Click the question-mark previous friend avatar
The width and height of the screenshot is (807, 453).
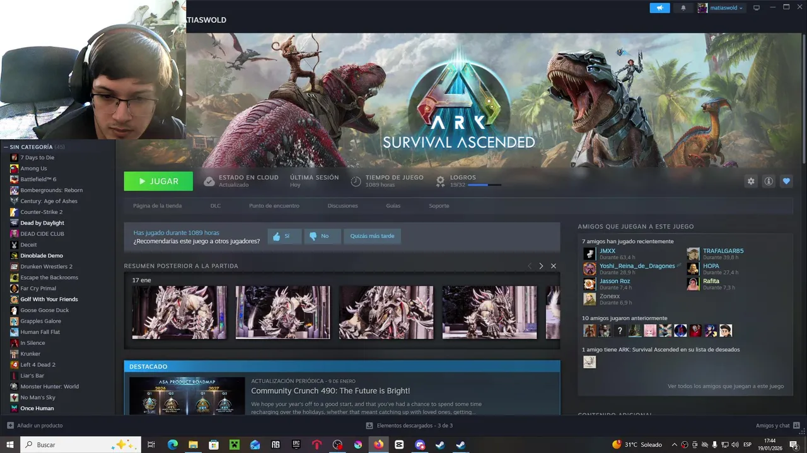(x=620, y=330)
